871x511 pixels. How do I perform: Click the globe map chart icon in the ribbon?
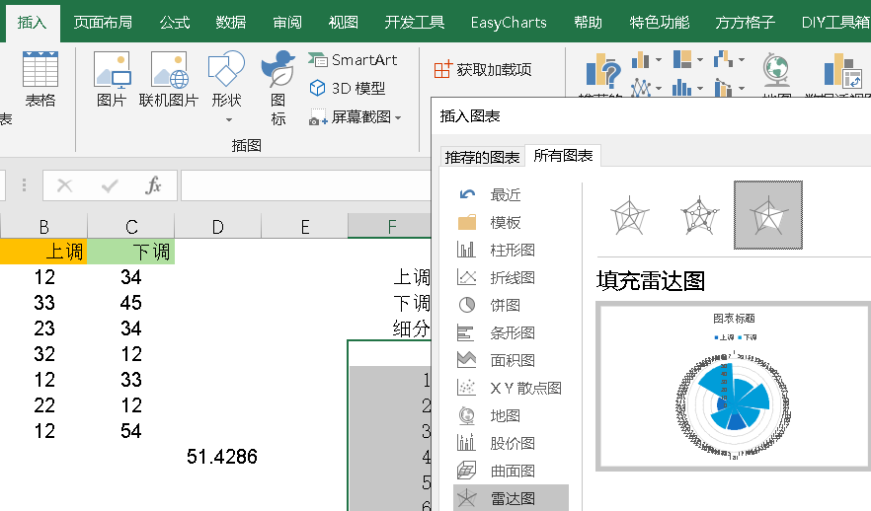point(776,71)
